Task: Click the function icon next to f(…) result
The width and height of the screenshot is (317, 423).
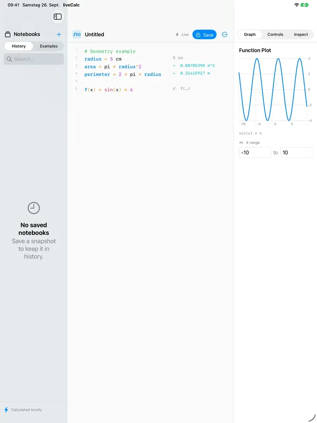Action: [x=174, y=88]
